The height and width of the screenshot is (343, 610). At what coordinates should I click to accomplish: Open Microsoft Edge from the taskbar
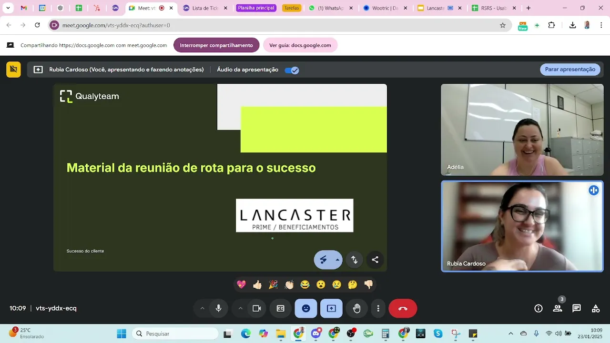pos(246,333)
